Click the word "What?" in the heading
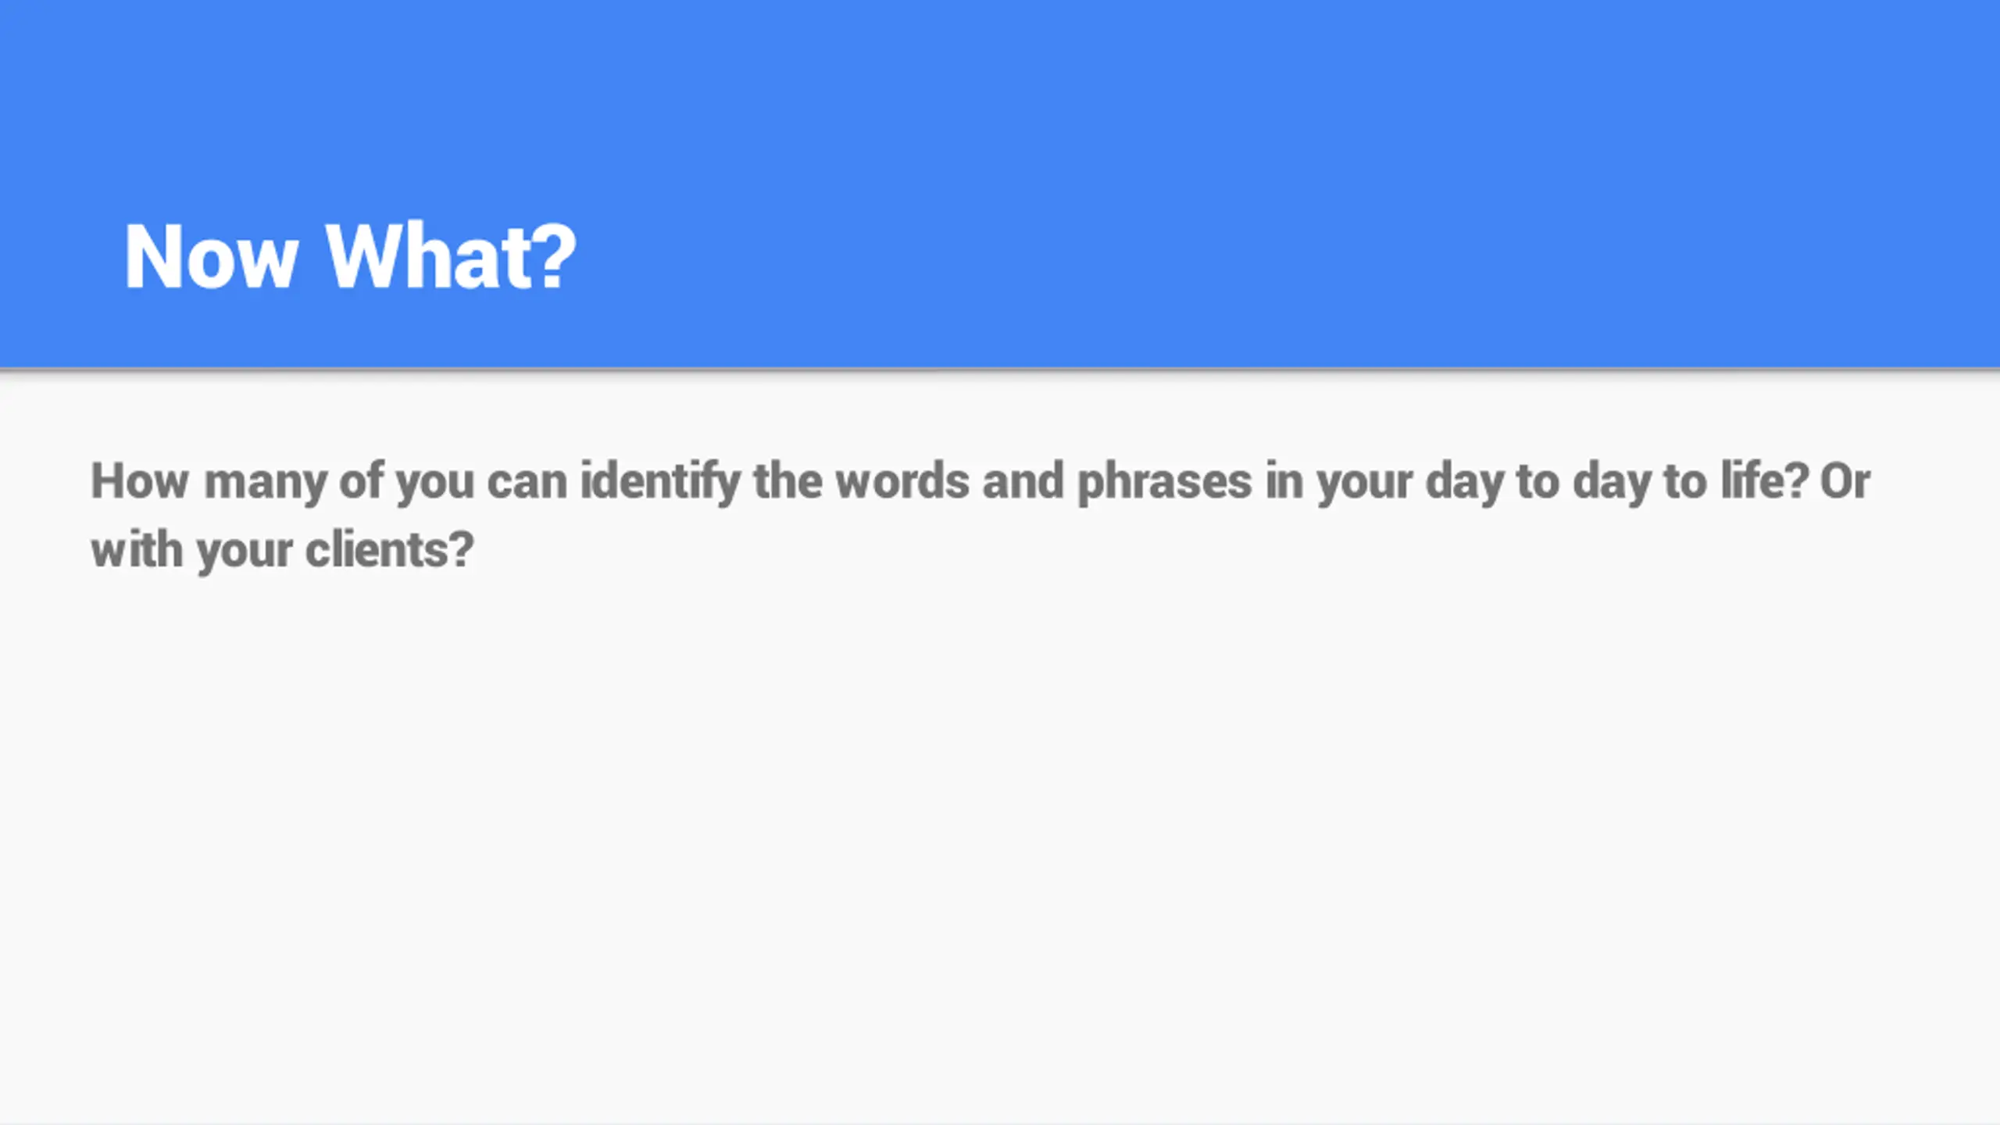2000x1125 pixels. click(451, 256)
